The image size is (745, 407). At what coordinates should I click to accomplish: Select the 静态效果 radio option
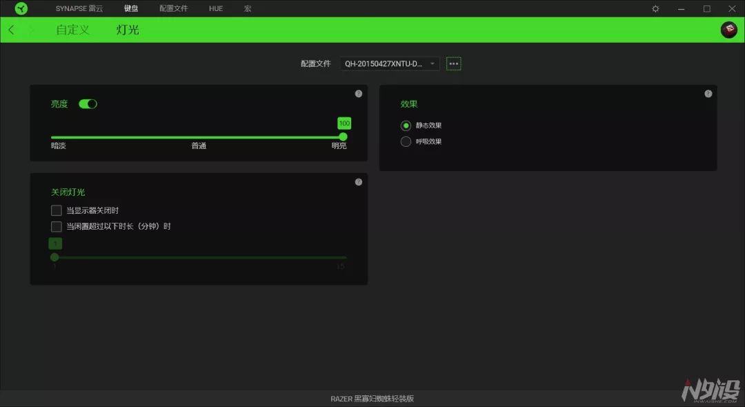pyautogui.click(x=406, y=126)
